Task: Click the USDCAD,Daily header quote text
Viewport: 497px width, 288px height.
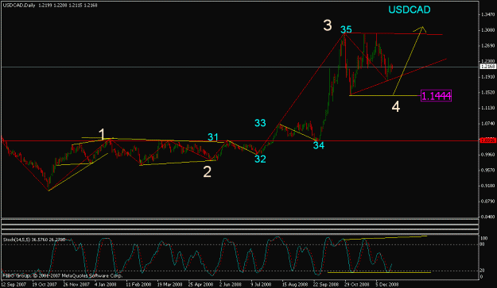Action: [50, 6]
